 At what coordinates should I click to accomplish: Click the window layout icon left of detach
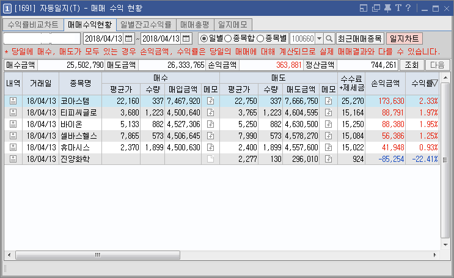(x=364, y=8)
